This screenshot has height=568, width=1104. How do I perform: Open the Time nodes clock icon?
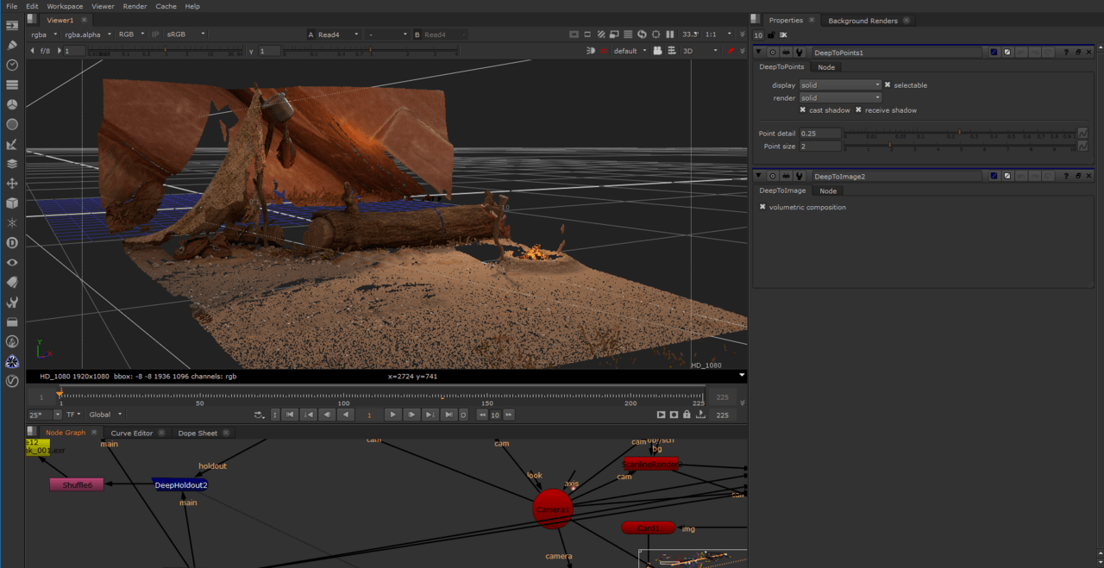[x=12, y=65]
